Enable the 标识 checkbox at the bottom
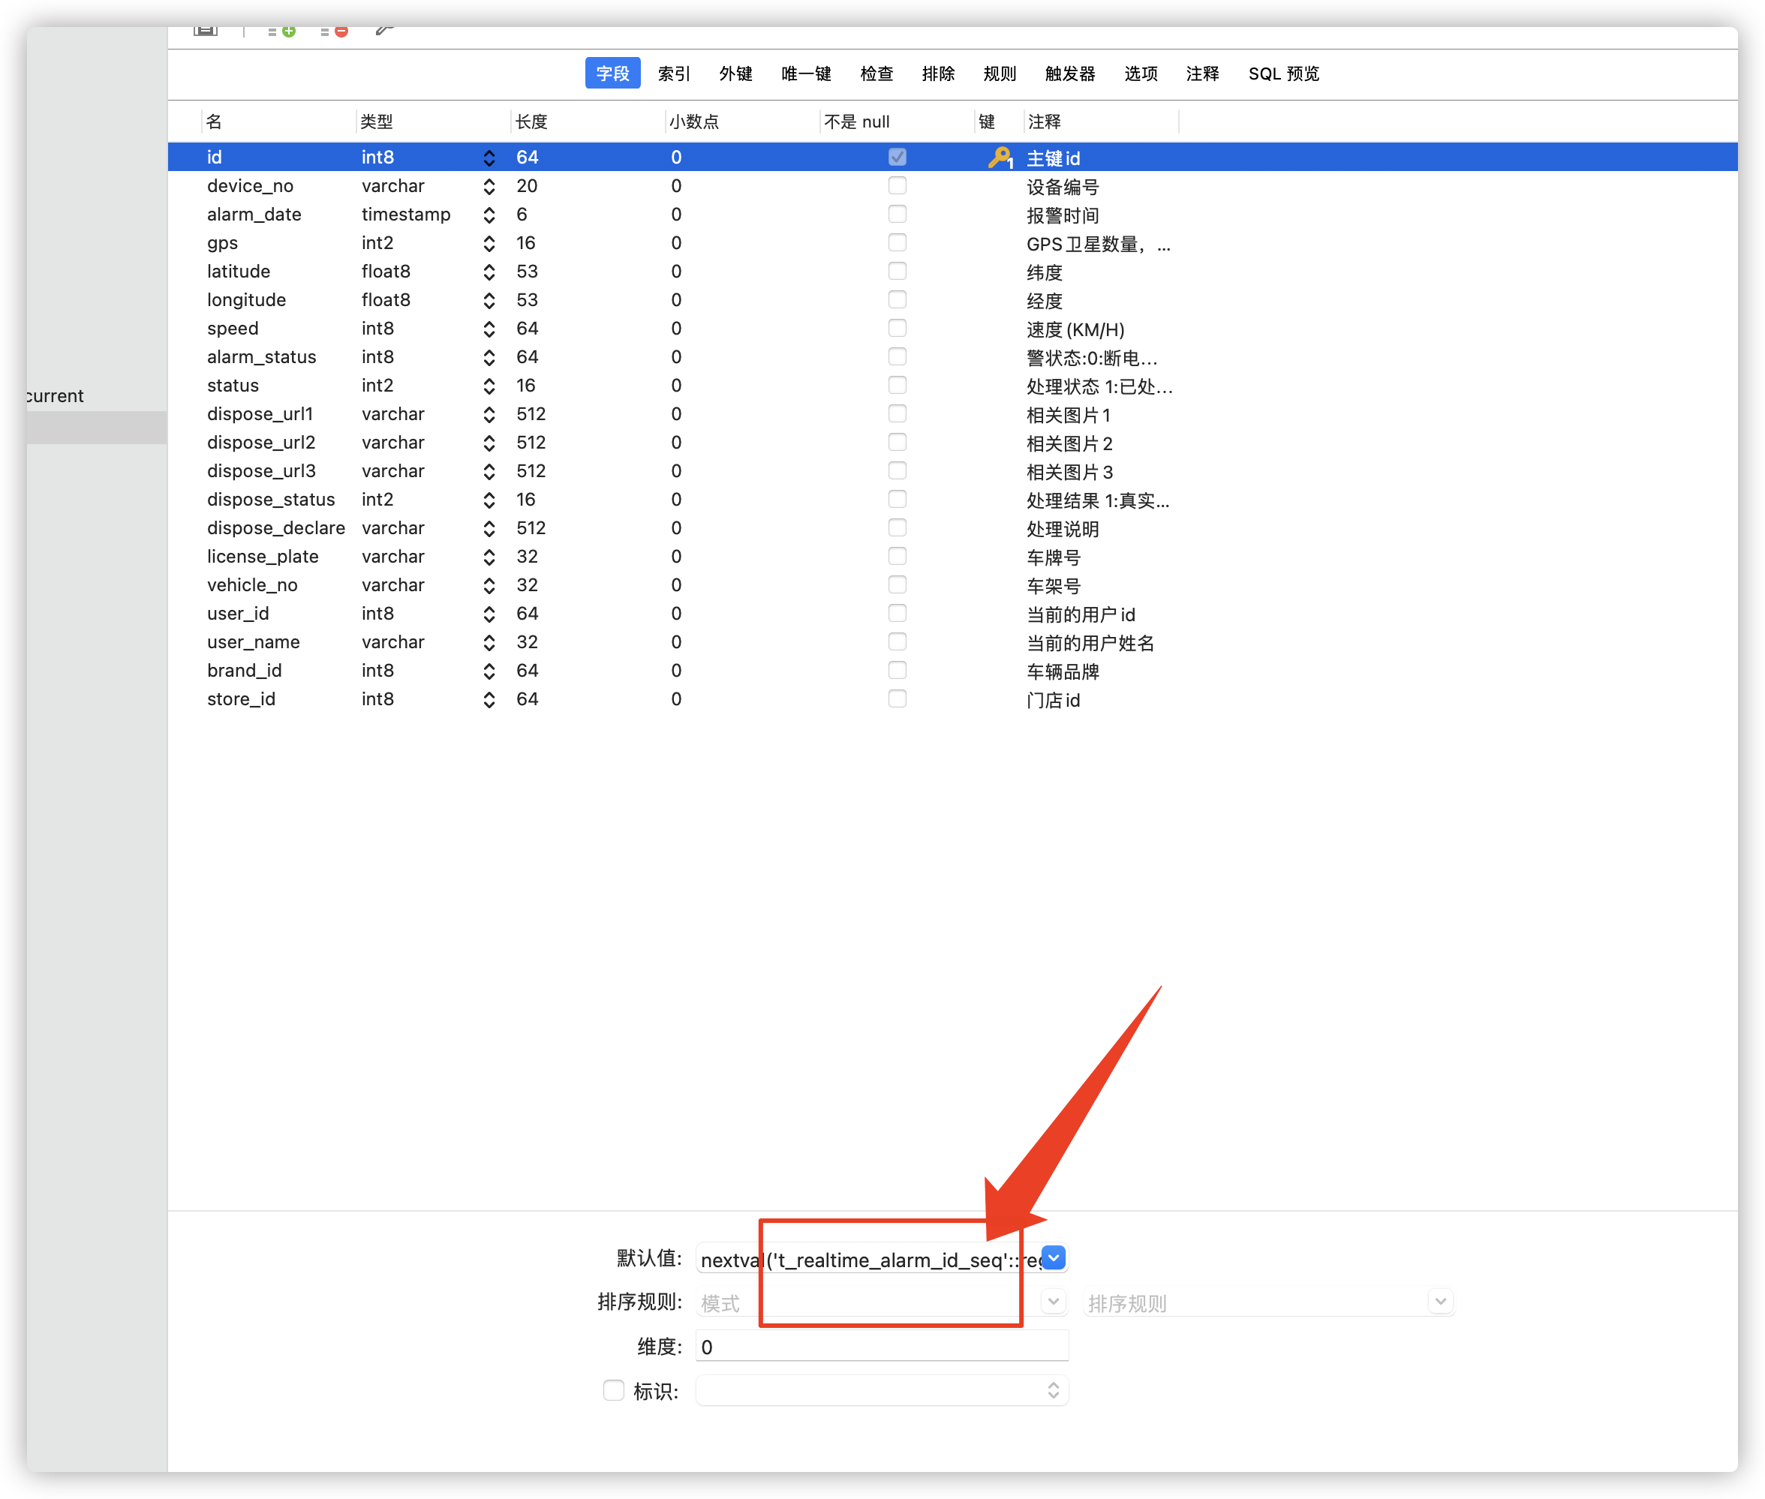The height and width of the screenshot is (1499, 1765). [614, 1390]
